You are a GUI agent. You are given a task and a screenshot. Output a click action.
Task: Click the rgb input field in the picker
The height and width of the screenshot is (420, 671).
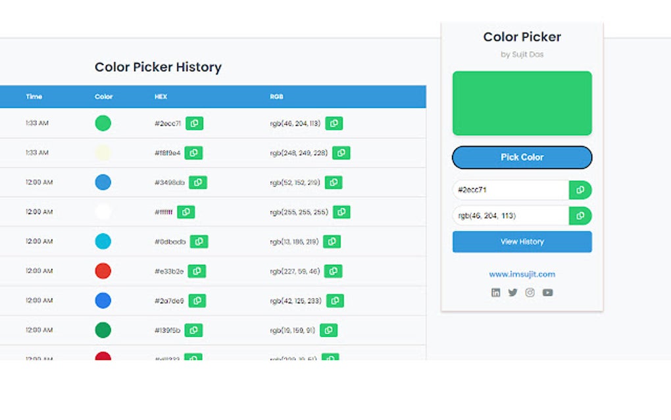point(510,215)
